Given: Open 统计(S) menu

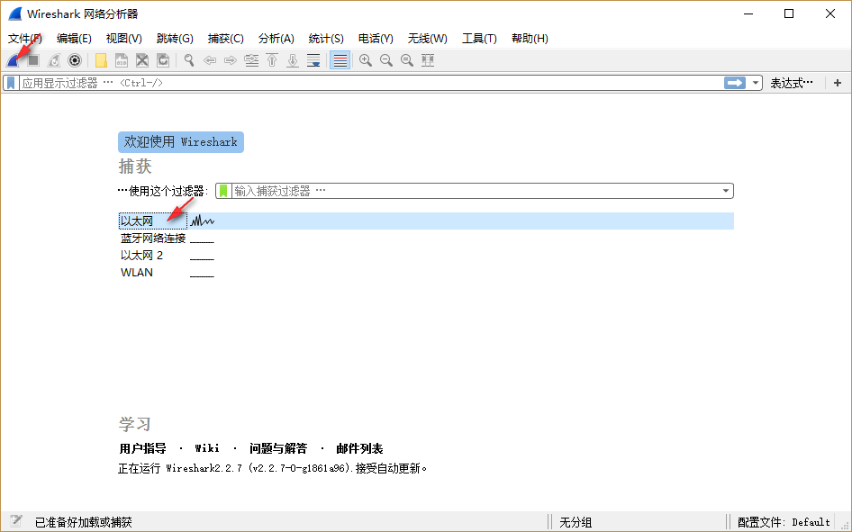Looking at the screenshot, I should (326, 39).
